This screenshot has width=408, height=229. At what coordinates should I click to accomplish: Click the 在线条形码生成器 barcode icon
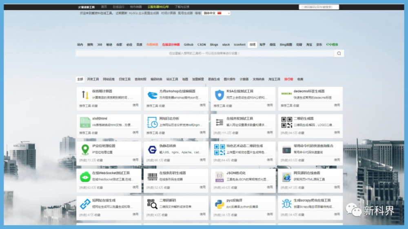(152, 177)
